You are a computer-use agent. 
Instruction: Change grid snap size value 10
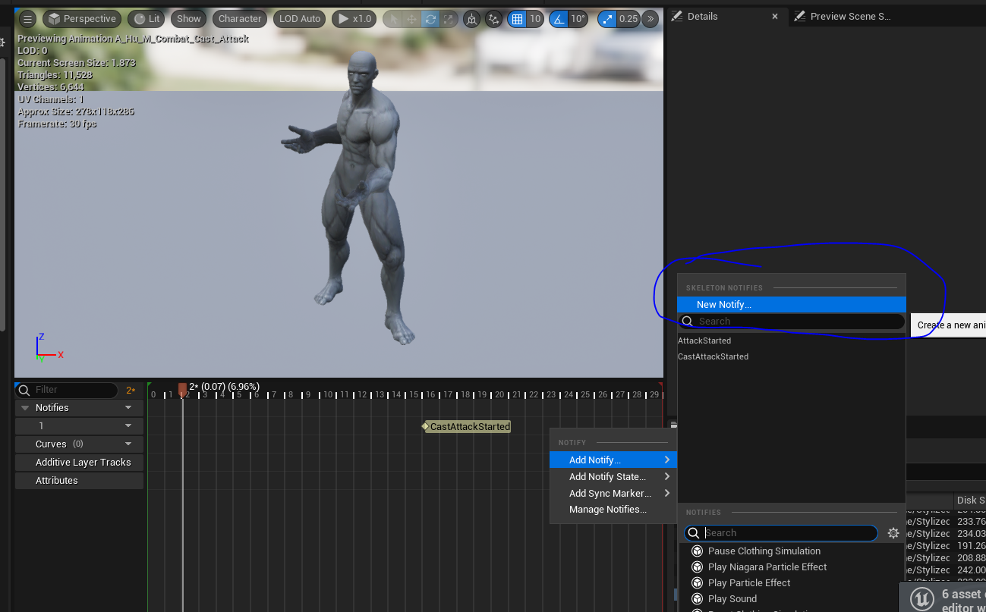tap(535, 19)
